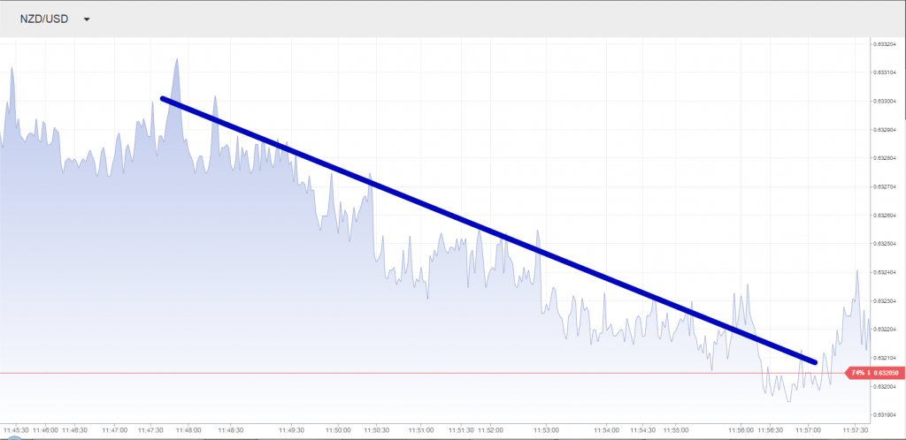Click the 11:50:30 time axis label
Screen dimensions: 906x440
click(x=378, y=429)
